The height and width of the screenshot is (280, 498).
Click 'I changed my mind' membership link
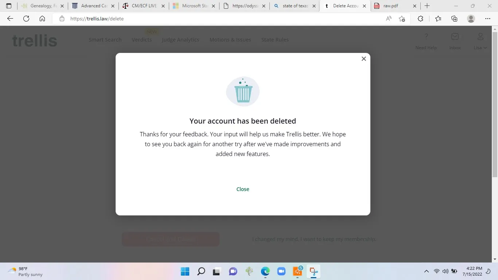tap(314, 239)
